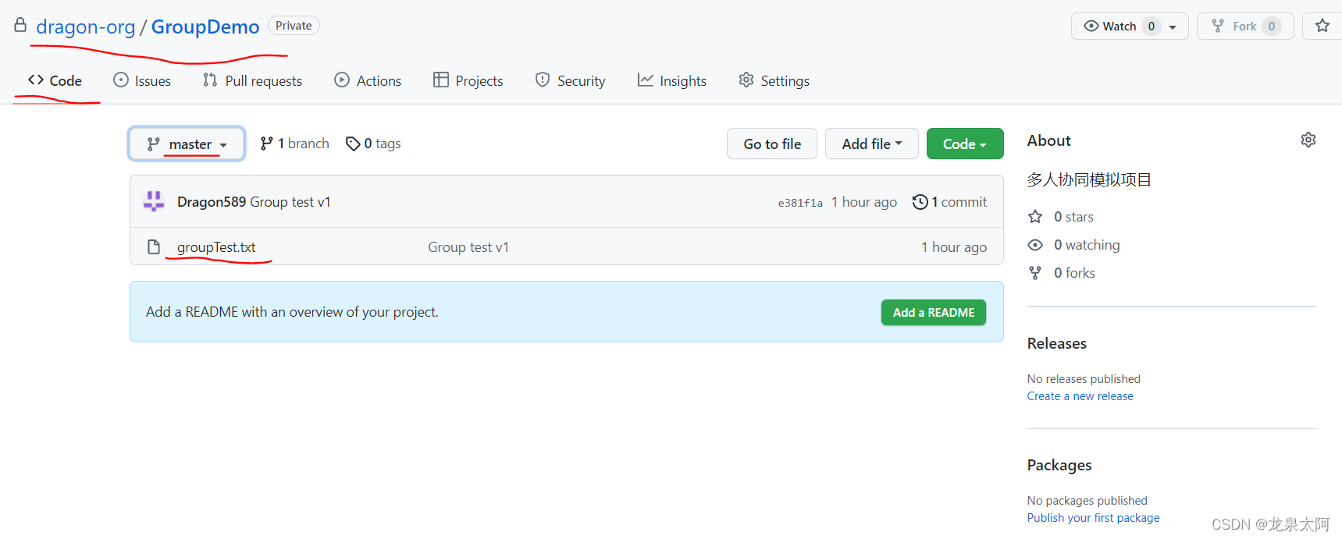Switch to the Issues tab

pyautogui.click(x=142, y=80)
